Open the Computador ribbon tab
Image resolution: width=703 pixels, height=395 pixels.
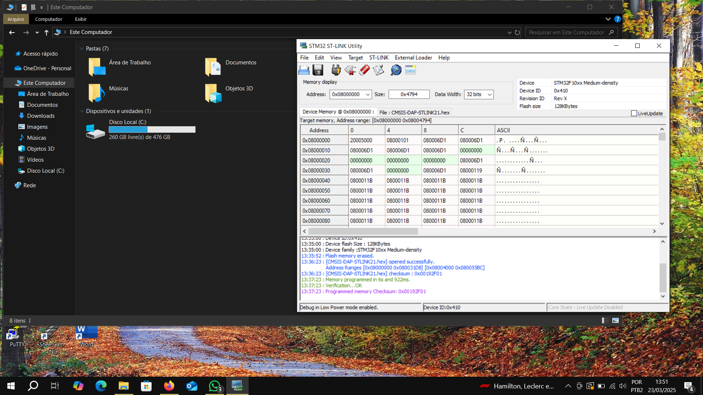click(49, 19)
